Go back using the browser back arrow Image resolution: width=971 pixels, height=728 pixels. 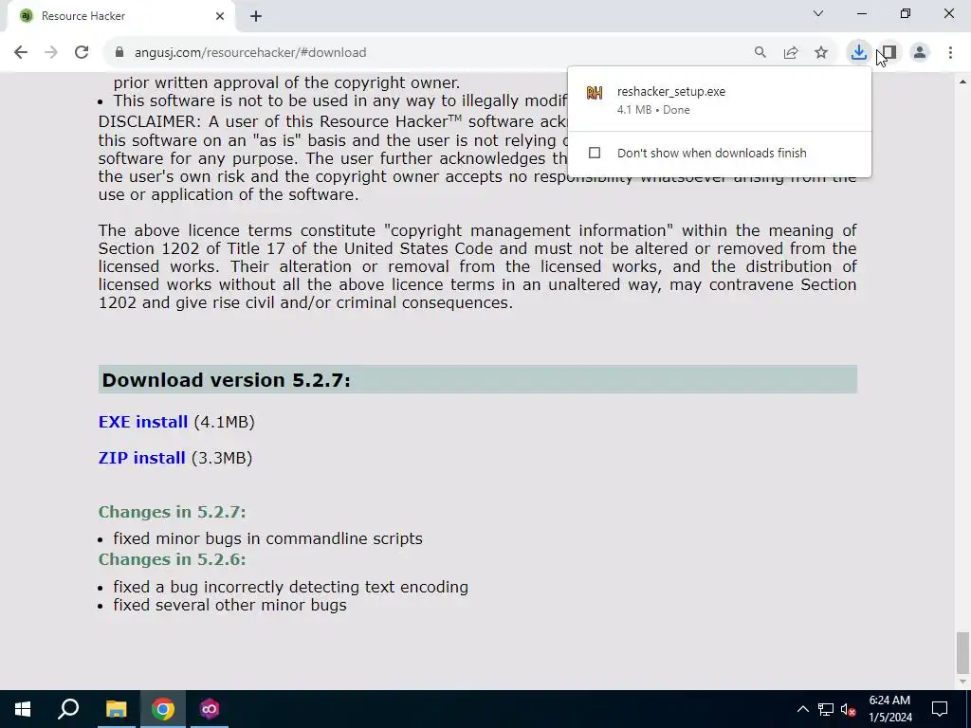point(21,53)
